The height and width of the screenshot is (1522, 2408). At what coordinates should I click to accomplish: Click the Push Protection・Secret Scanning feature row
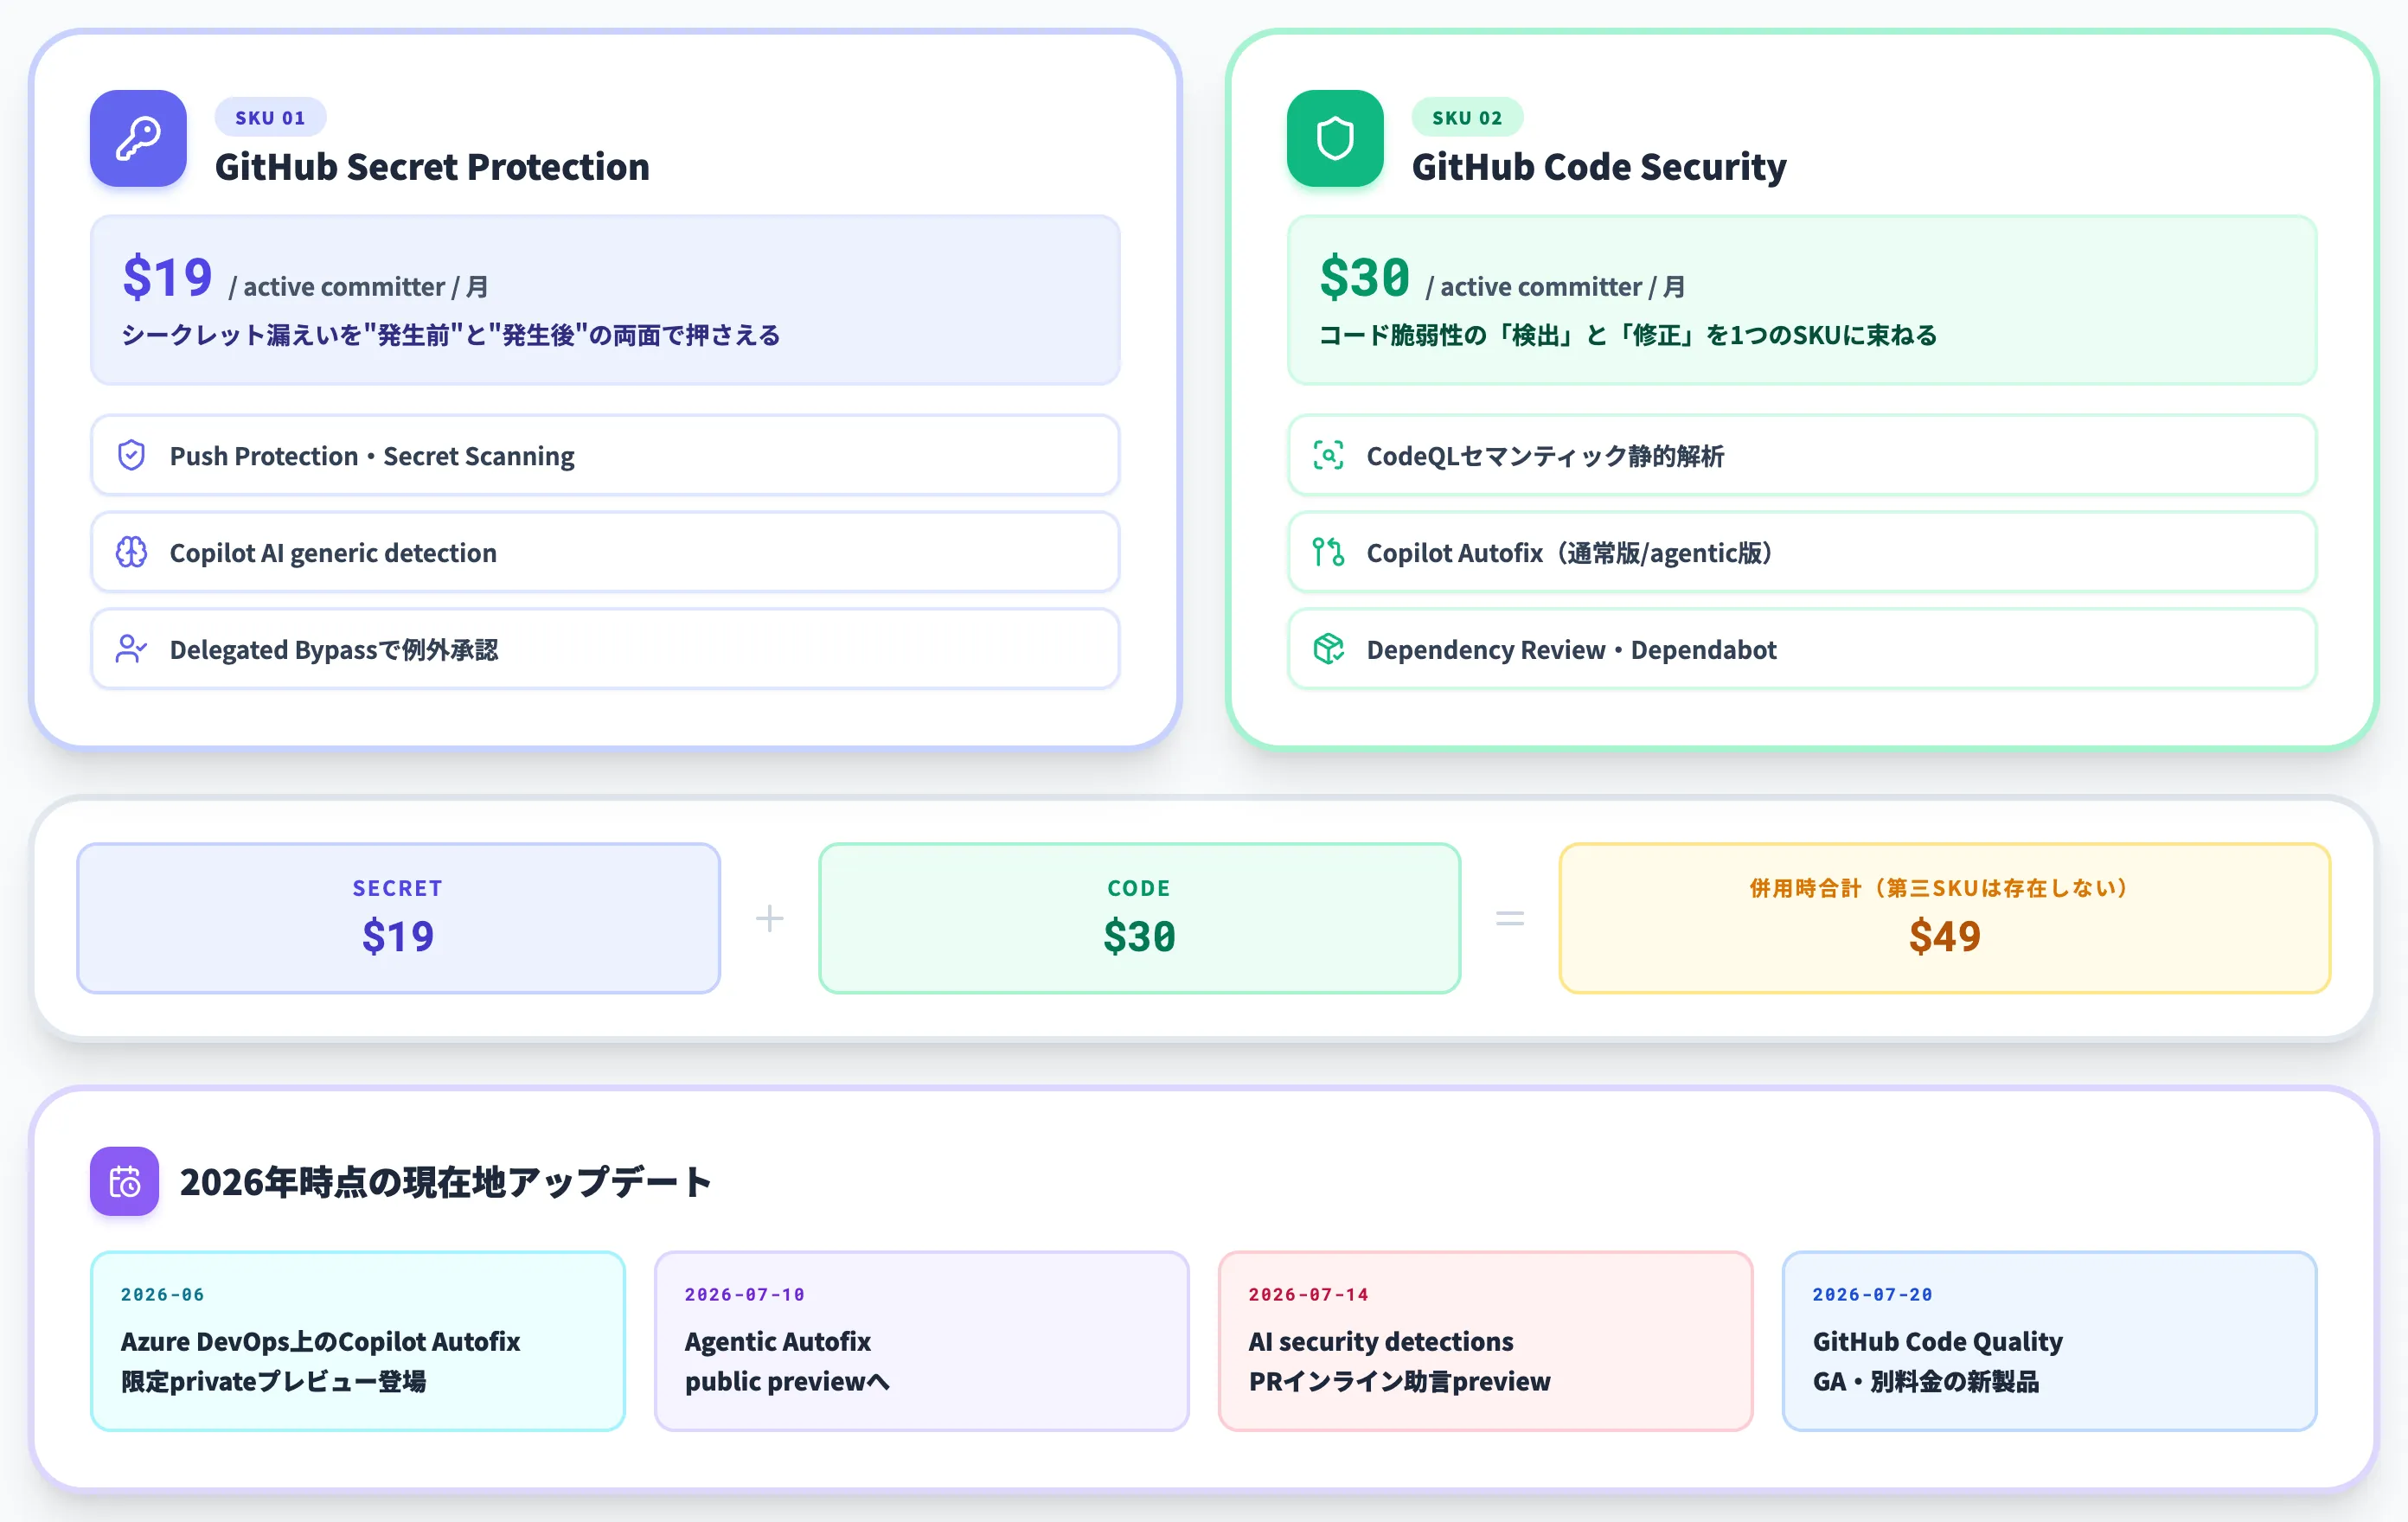click(x=605, y=456)
